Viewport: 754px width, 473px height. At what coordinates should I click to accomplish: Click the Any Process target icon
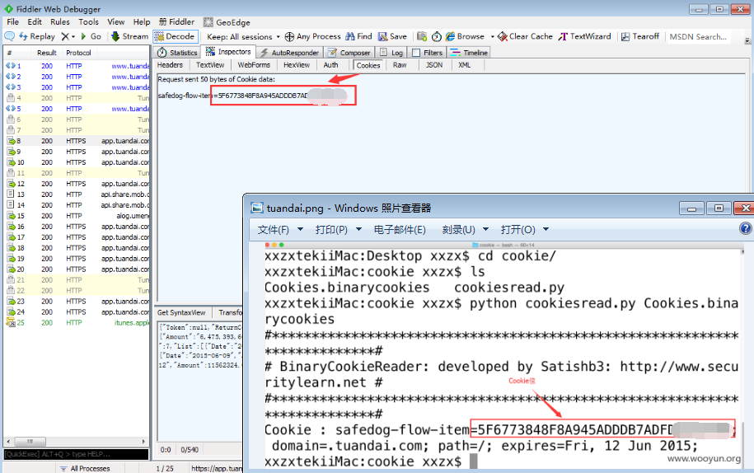coord(289,36)
